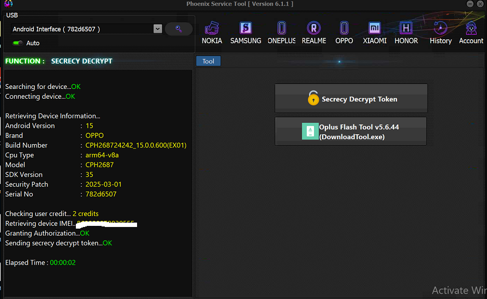Toggle the Auto detection switch

[17, 43]
